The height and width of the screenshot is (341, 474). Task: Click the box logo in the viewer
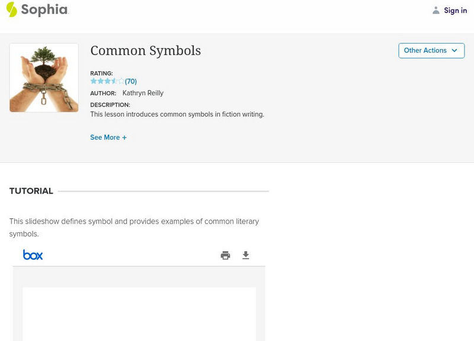tap(33, 255)
